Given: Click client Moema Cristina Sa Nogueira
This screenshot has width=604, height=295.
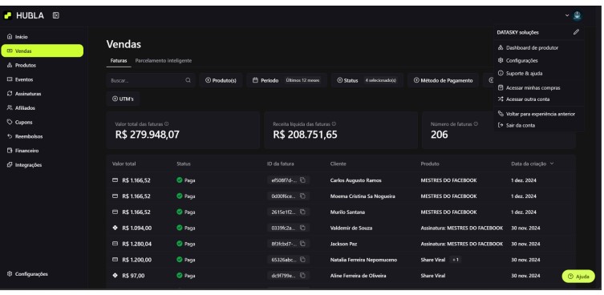Looking at the screenshot, I should click(363, 196).
